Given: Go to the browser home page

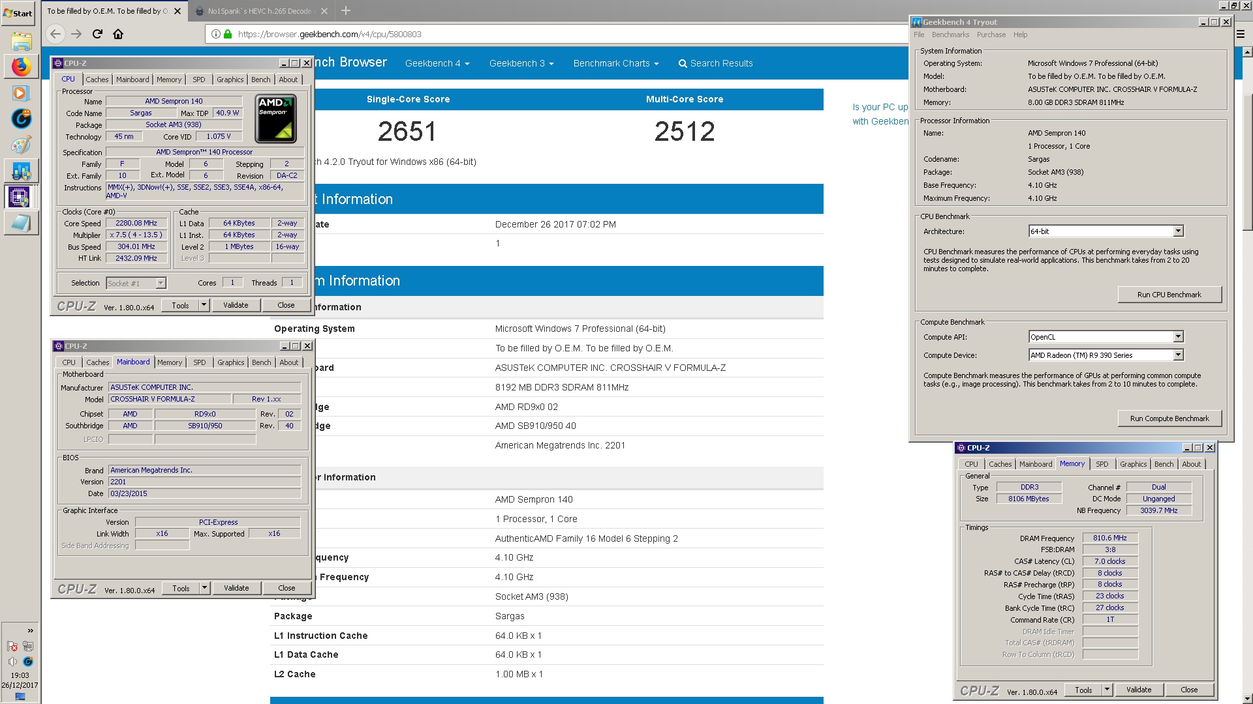Looking at the screenshot, I should click(118, 34).
